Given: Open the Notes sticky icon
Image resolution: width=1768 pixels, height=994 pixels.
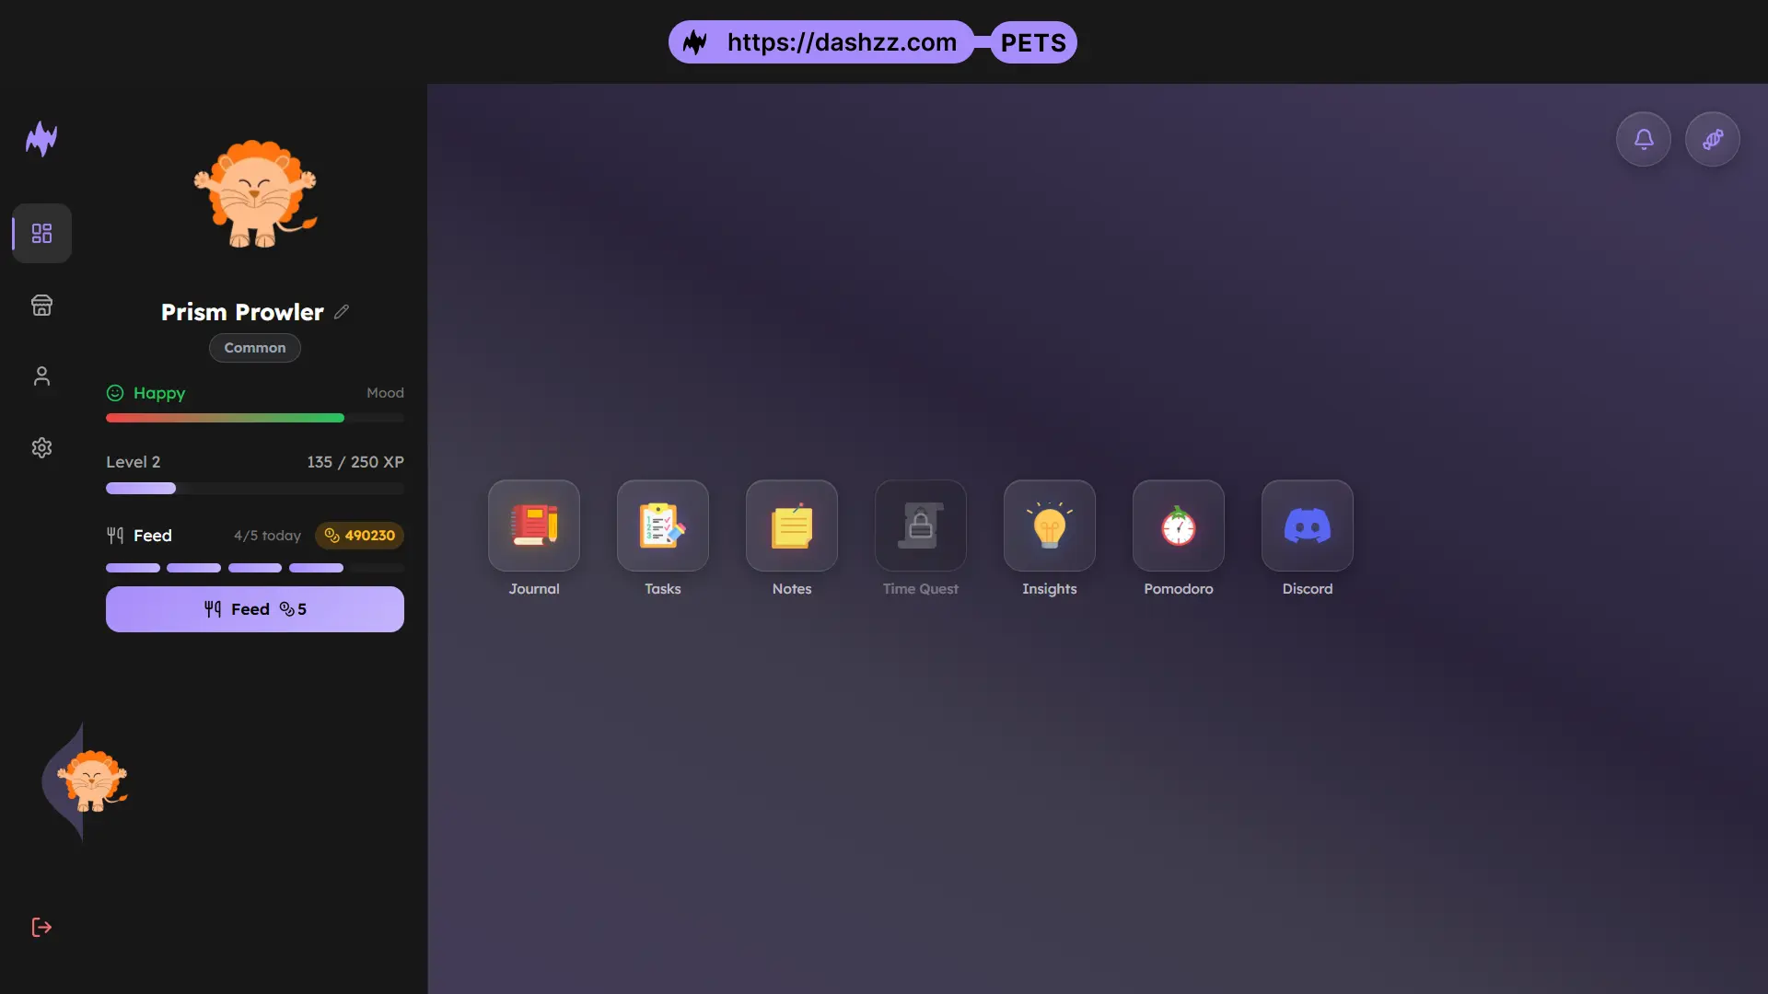Looking at the screenshot, I should [x=792, y=526].
